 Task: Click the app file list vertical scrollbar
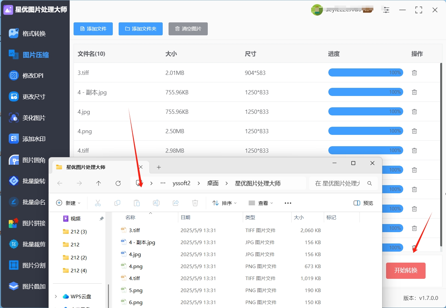tap(441, 155)
